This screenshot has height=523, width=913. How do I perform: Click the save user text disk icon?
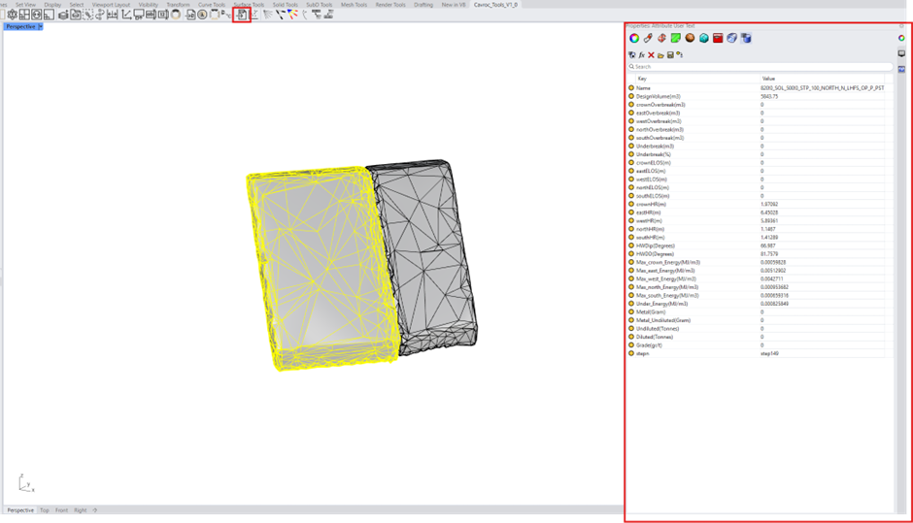pos(670,55)
